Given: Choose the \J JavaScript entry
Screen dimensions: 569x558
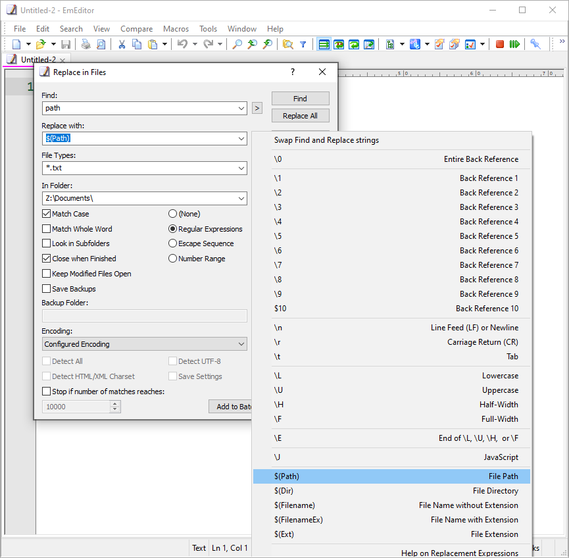Looking at the screenshot, I should coord(392,457).
